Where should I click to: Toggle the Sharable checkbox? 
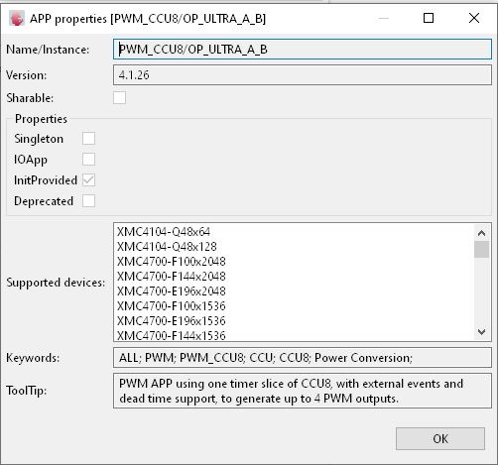[x=119, y=98]
